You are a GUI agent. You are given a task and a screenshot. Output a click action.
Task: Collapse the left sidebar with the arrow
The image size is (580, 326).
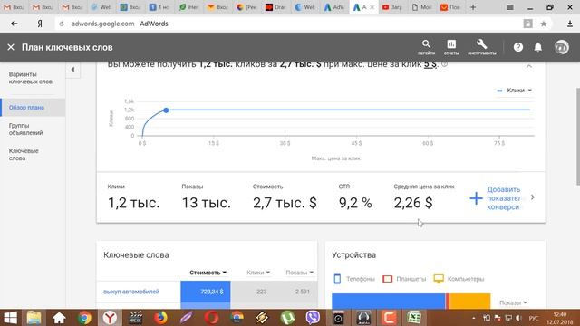click(x=72, y=70)
